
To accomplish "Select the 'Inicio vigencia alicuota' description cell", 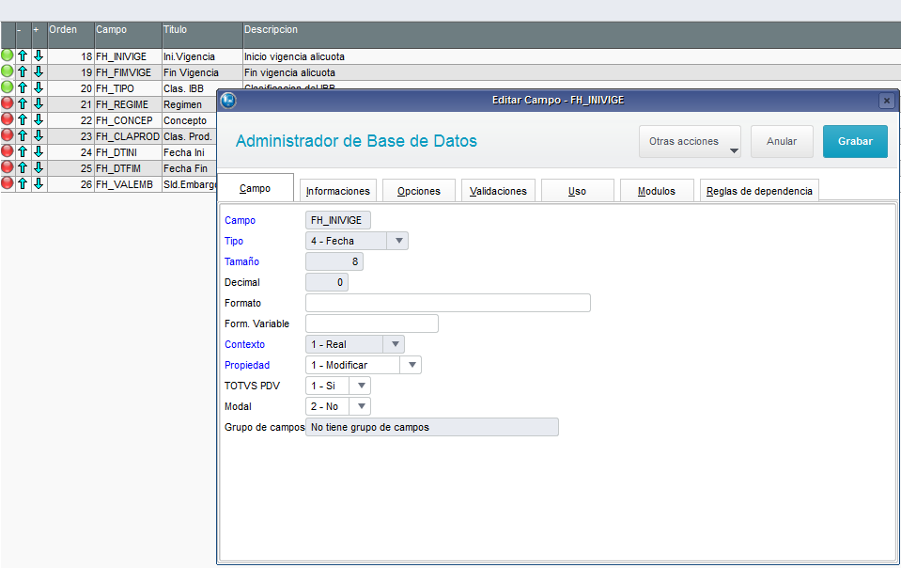I will (572, 56).
